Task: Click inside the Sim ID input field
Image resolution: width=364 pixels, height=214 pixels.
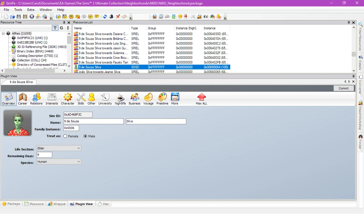Action: [77, 114]
